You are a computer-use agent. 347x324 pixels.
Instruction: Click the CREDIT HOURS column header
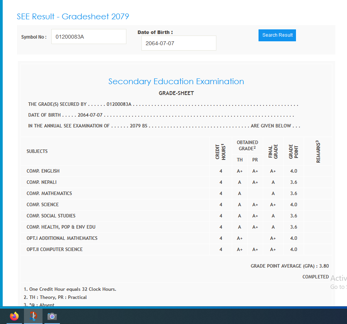220,151
